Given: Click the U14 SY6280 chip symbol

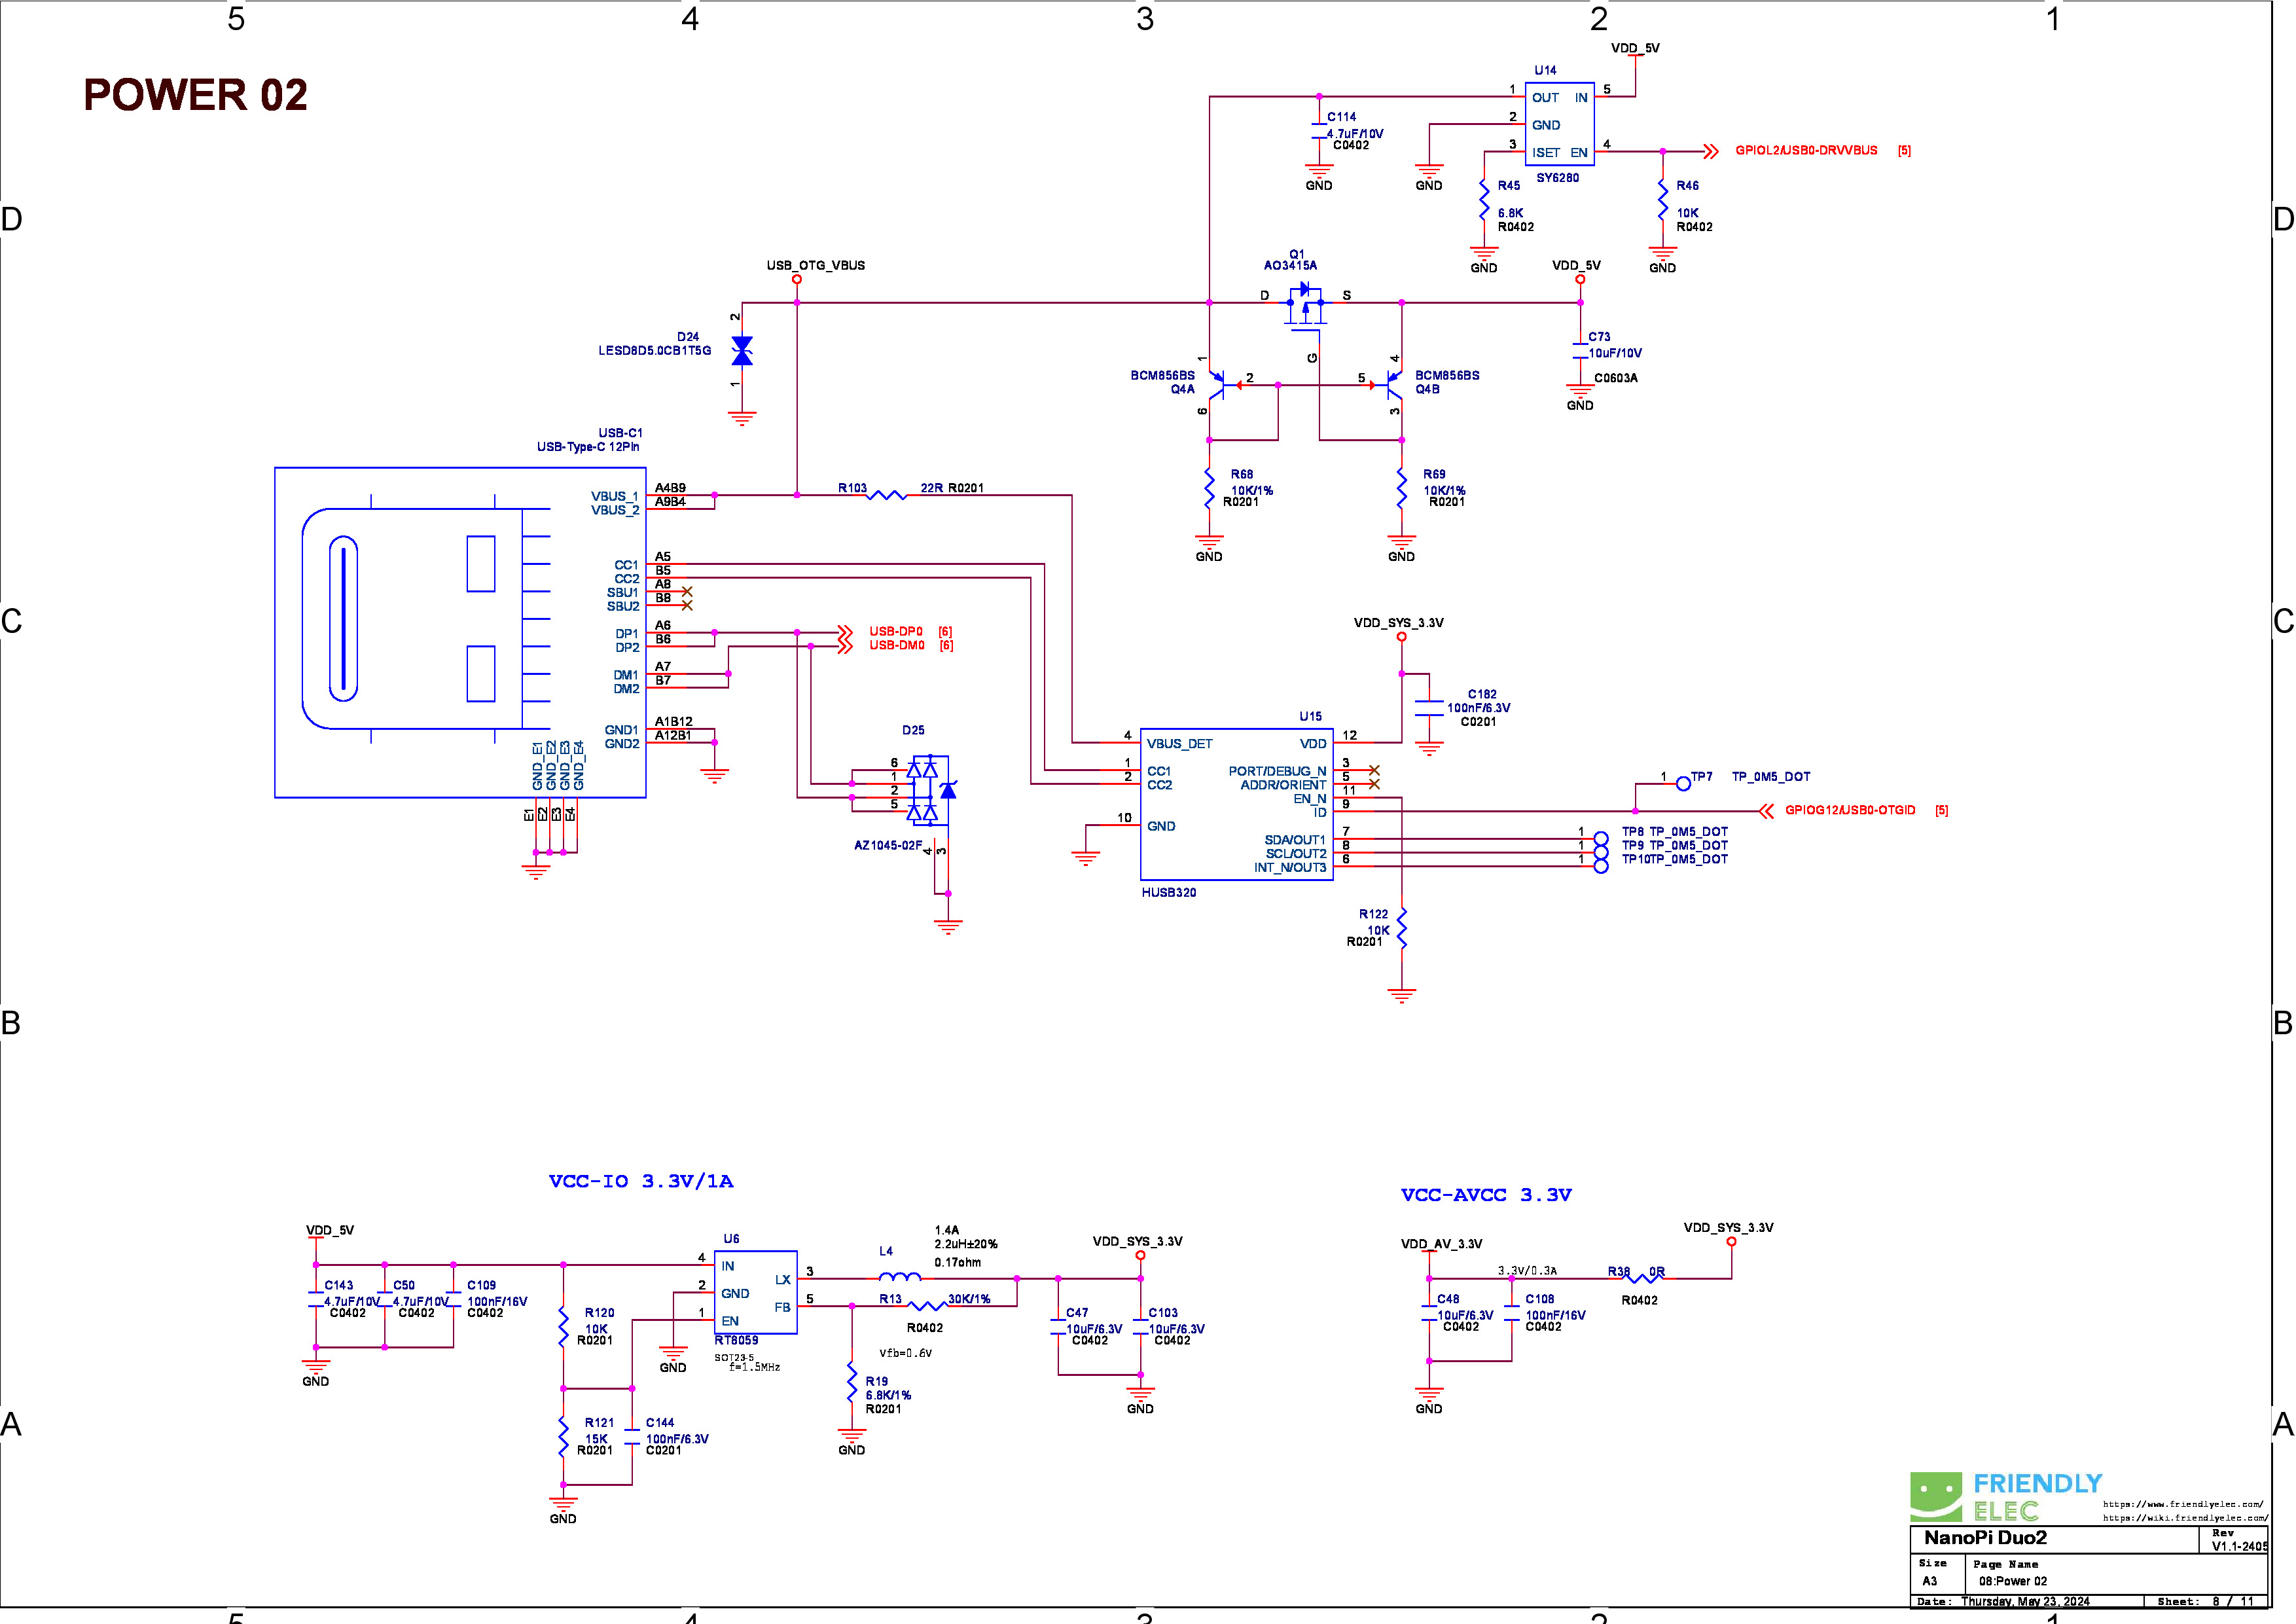Looking at the screenshot, I should (1559, 124).
